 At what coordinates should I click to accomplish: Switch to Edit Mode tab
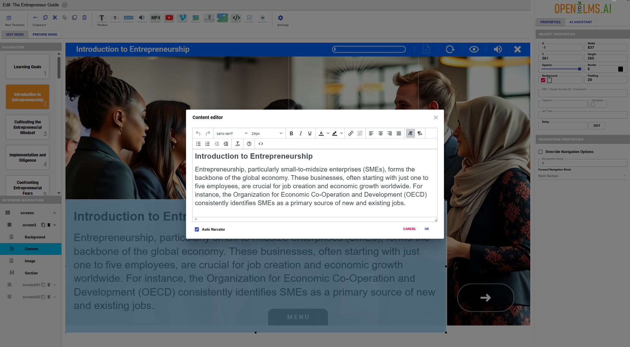click(15, 34)
